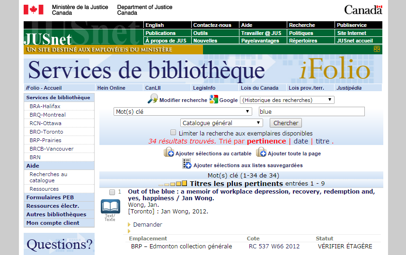Click the Canada wordmark logo
Viewport: 406px width, 255px height.
pyautogui.click(x=363, y=9)
